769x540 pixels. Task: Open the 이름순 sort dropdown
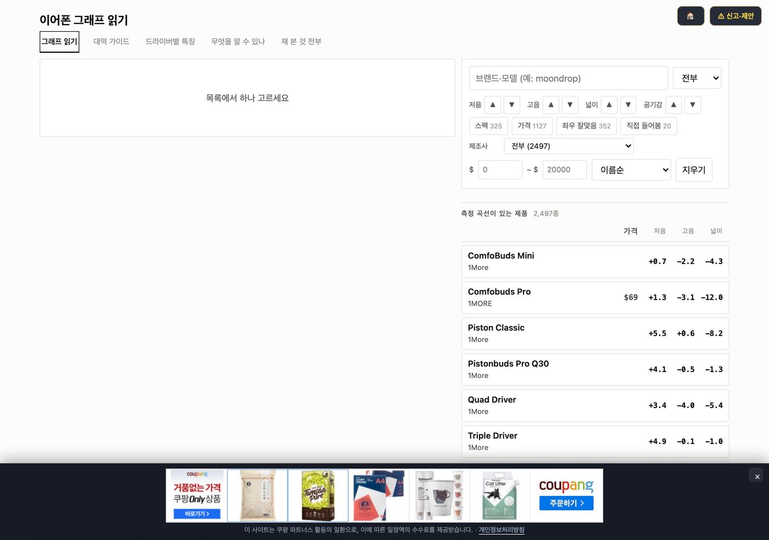(x=631, y=170)
